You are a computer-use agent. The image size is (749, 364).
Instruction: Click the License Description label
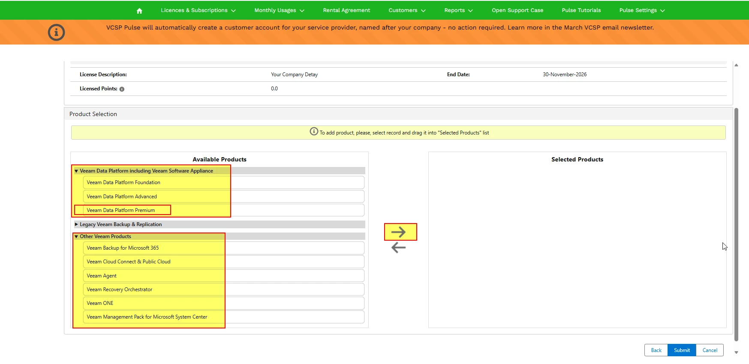point(103,75)
